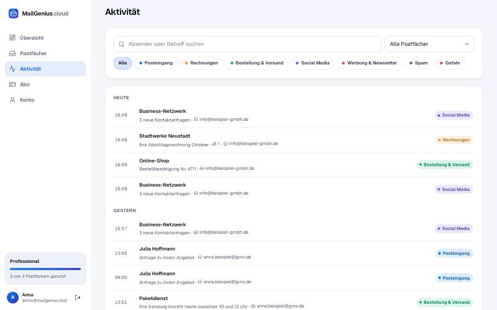
Task: Click the Professional plan usage bar
Action: (x=45, y=269)
